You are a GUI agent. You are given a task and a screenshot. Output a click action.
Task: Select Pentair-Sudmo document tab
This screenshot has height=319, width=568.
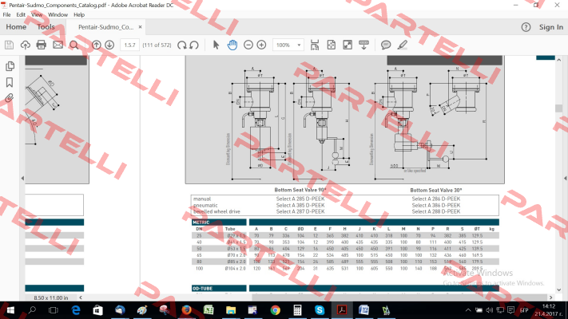click(105, 27)
